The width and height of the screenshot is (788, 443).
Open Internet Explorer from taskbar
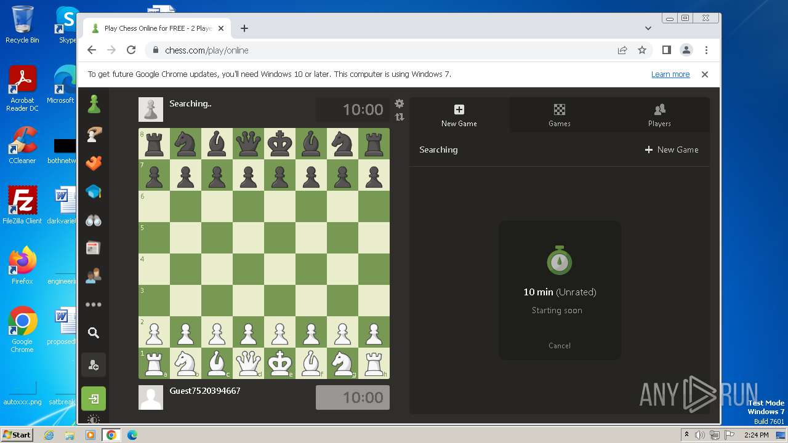49,435
